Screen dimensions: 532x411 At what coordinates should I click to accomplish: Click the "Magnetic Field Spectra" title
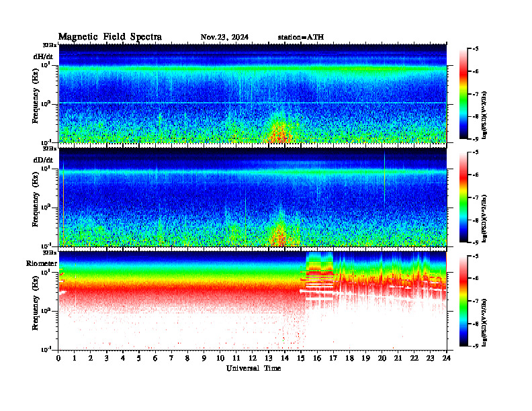[110, 37]
